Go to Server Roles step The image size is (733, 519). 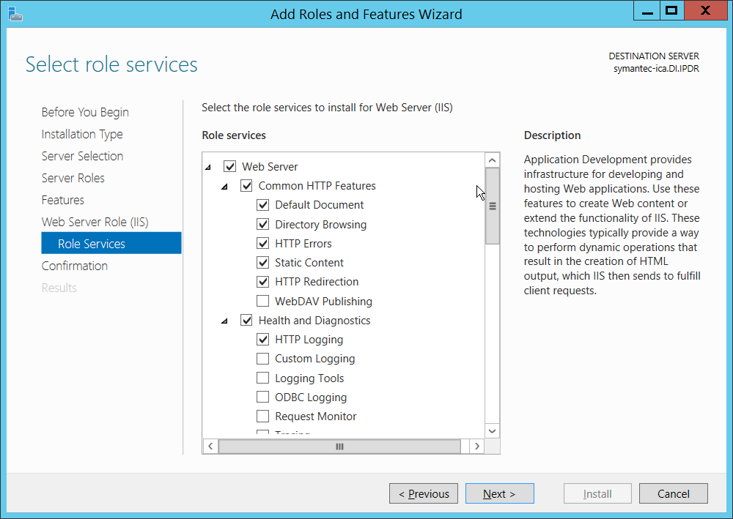tap(73, 178)
